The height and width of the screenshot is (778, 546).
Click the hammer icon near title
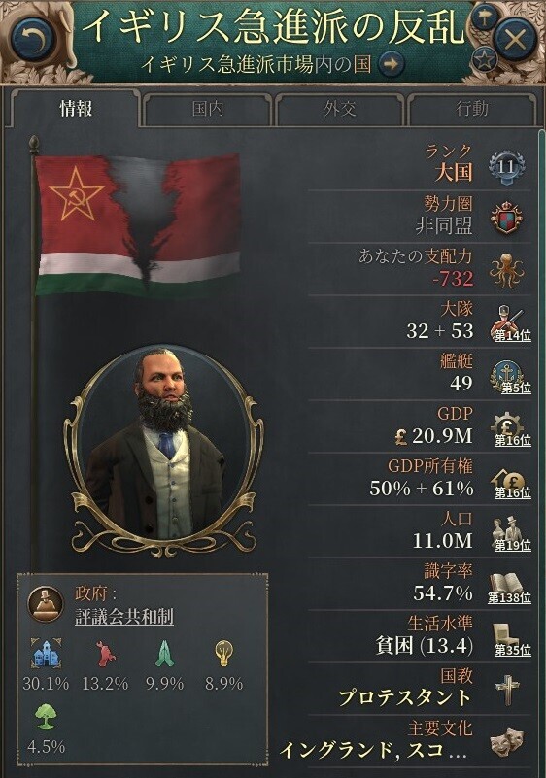[483, 19]
